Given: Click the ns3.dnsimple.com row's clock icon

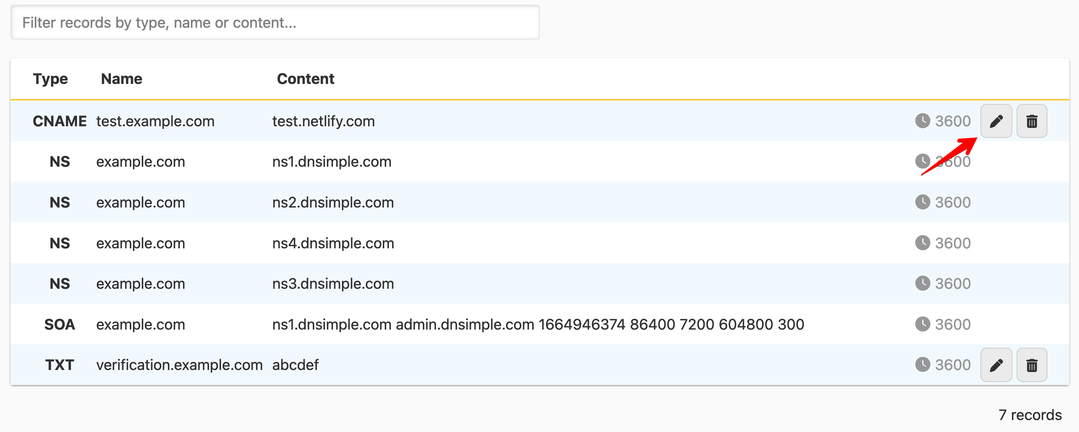Looking at the screenshot, I should coord(922,283).
